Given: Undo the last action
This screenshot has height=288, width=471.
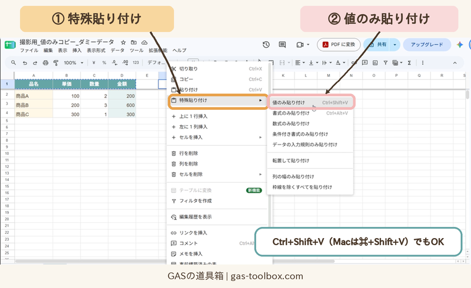Looking at the screenshot, I should pos(25,63).
